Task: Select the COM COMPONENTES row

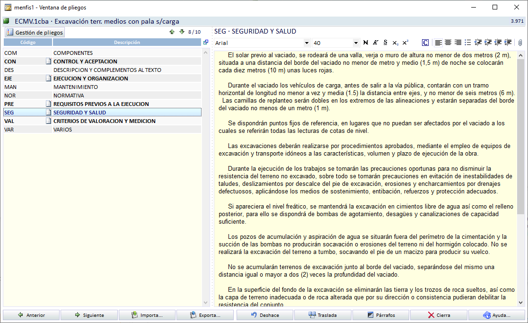Action: click(x=102, y=53)
